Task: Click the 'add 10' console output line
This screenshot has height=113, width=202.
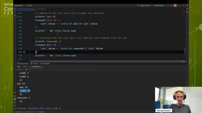Action: pyautogui.click(x=21, y=84)
